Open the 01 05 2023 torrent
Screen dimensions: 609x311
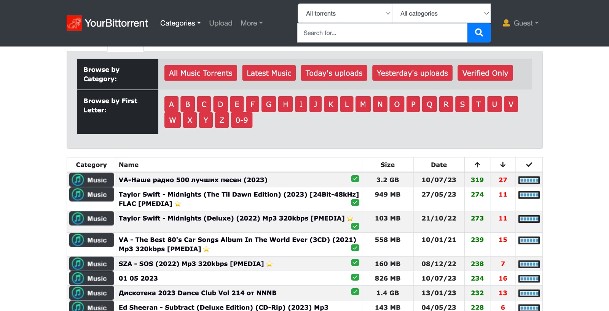tap(138, 278)
